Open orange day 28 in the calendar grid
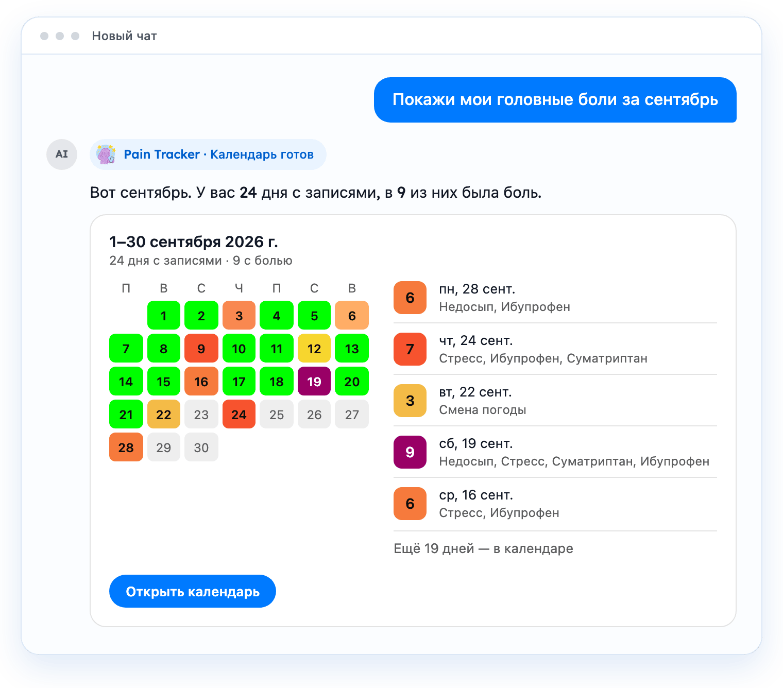783x689 pixels. click(126, 447)
